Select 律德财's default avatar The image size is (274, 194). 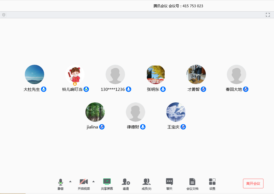(136, 112)
